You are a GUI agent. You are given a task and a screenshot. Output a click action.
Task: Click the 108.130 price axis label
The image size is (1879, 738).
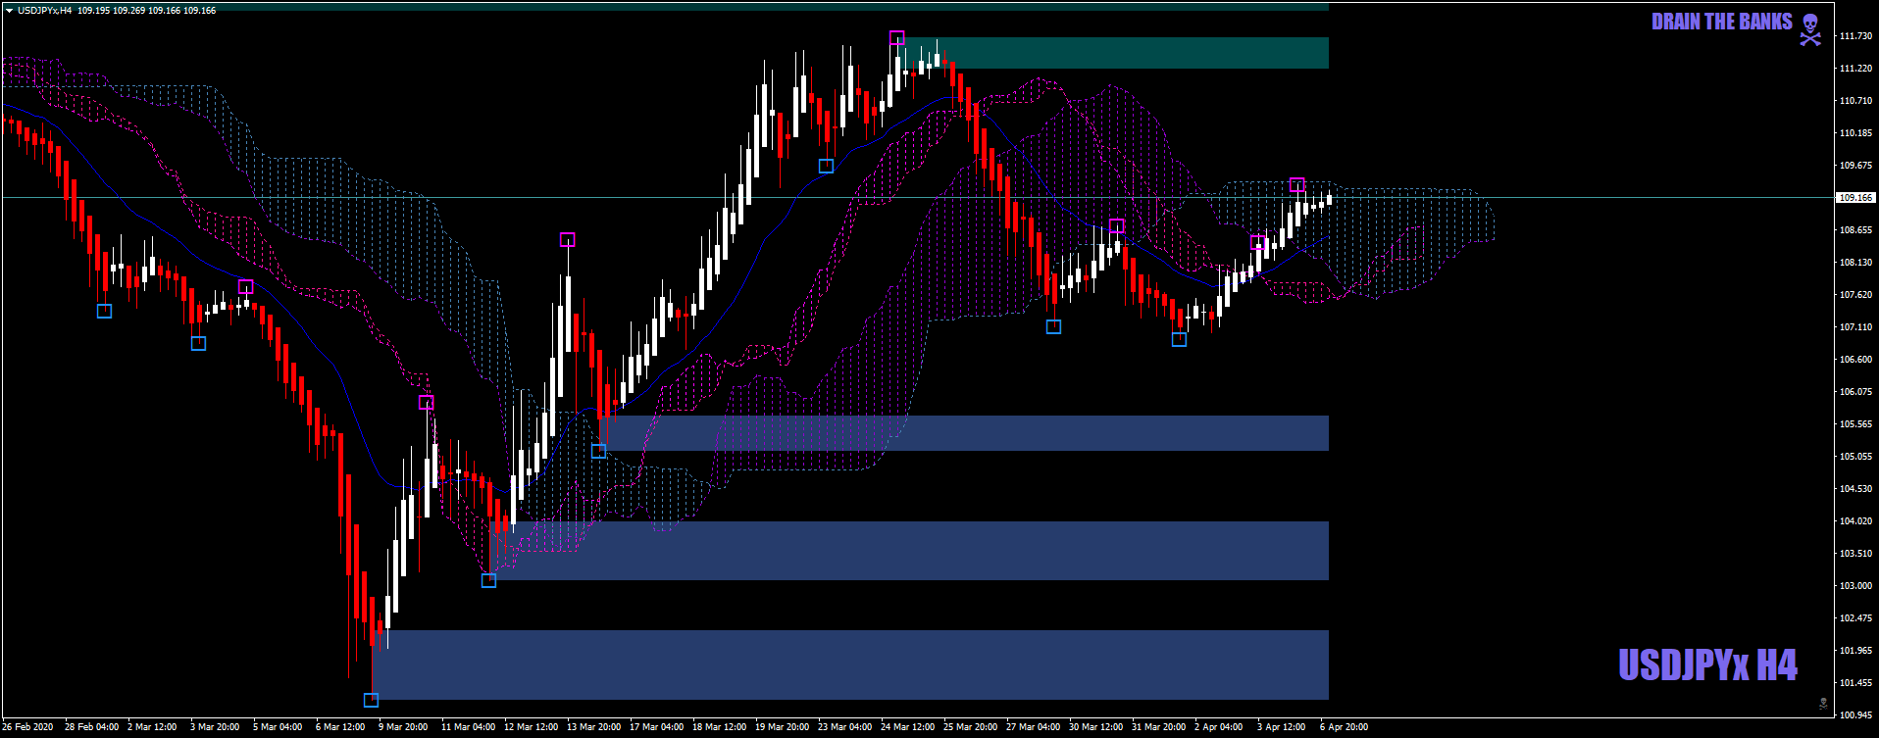click(1856, 263)
